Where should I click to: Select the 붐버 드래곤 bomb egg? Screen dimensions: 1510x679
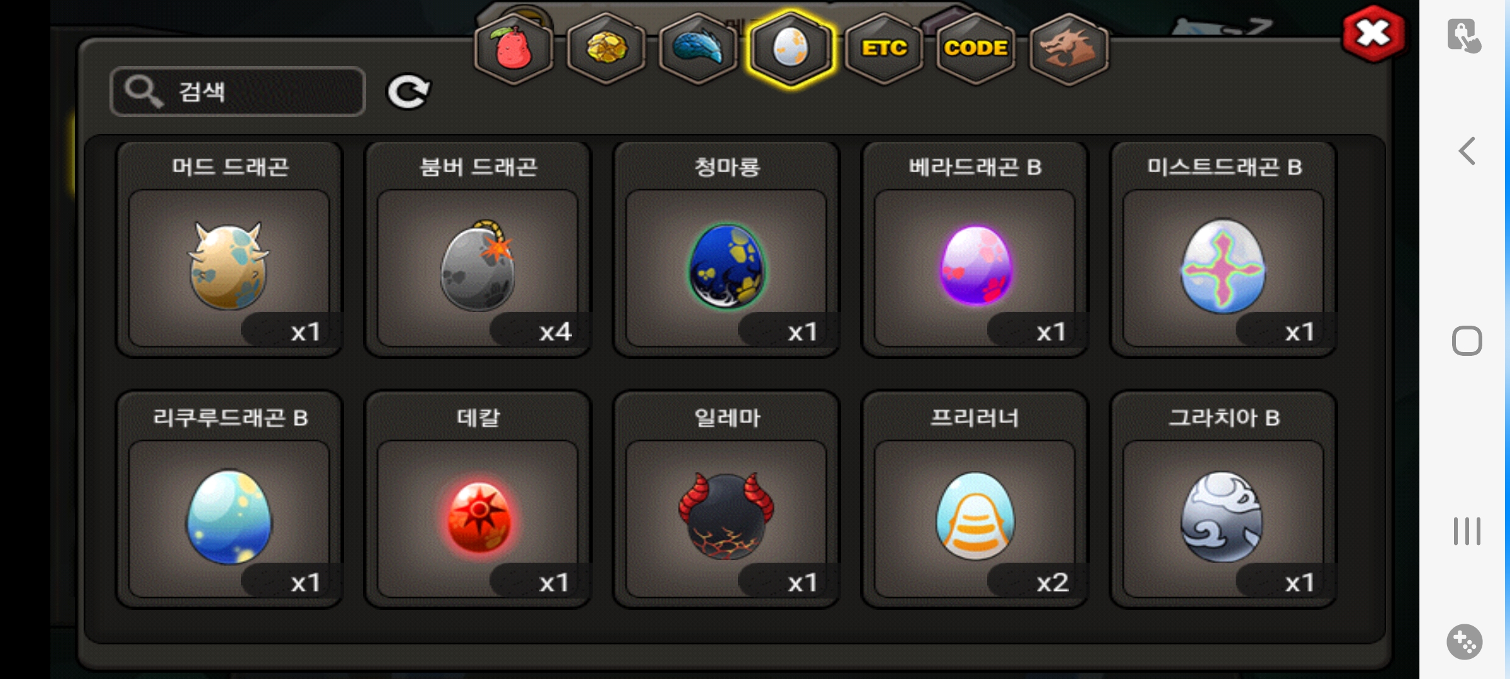click(x=478, y=250)
